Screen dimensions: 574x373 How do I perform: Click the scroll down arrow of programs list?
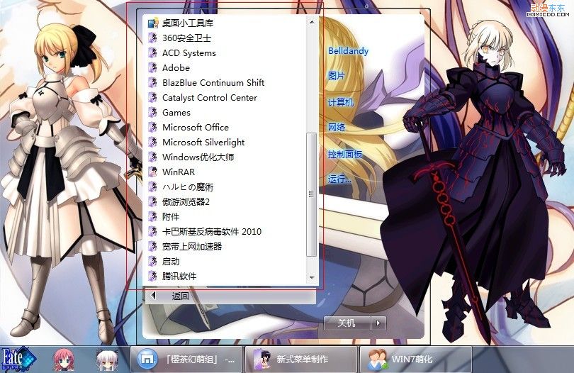click(x=312, y=277)
